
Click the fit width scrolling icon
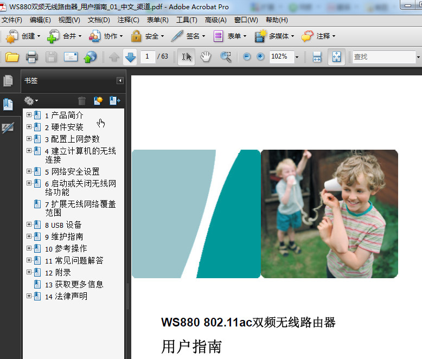(317, 57)
